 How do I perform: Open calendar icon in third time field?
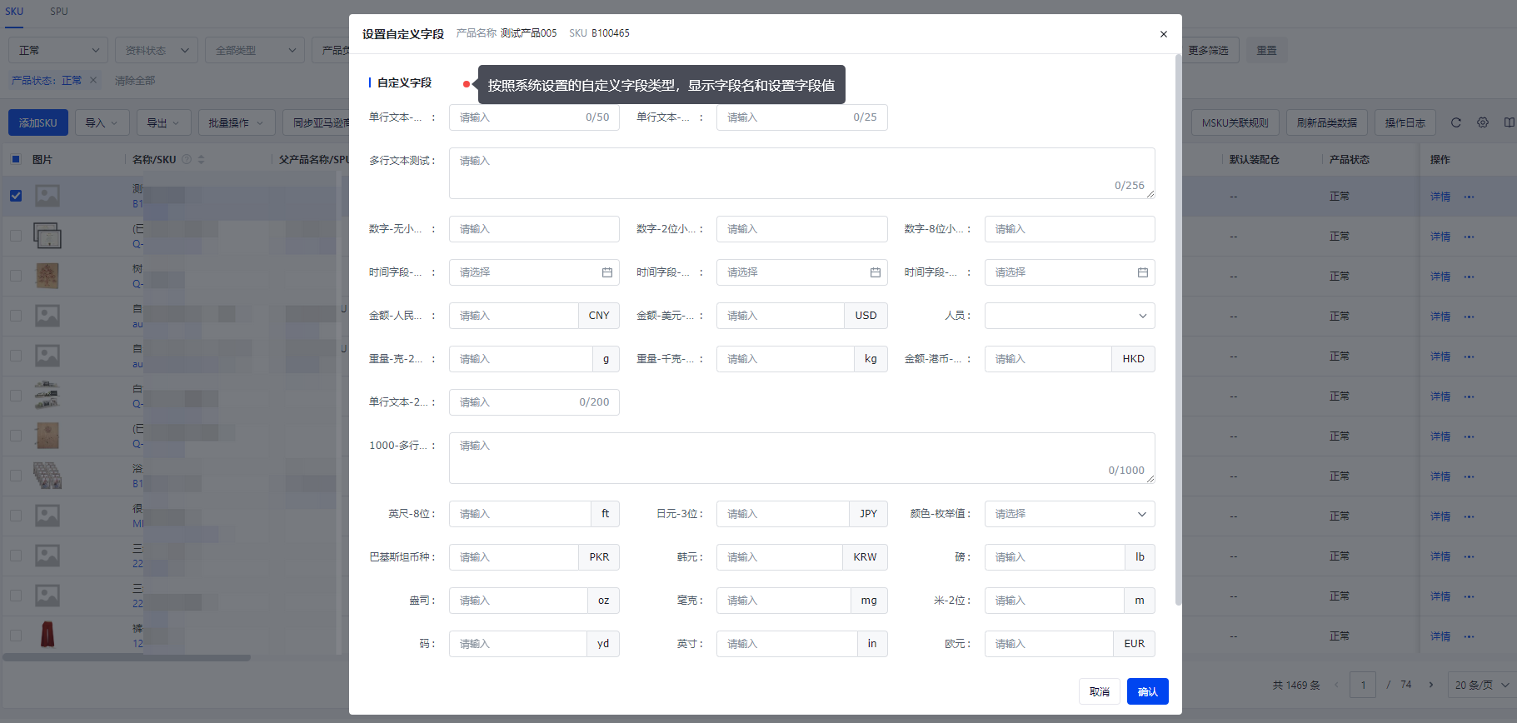tap(1142, 272)
